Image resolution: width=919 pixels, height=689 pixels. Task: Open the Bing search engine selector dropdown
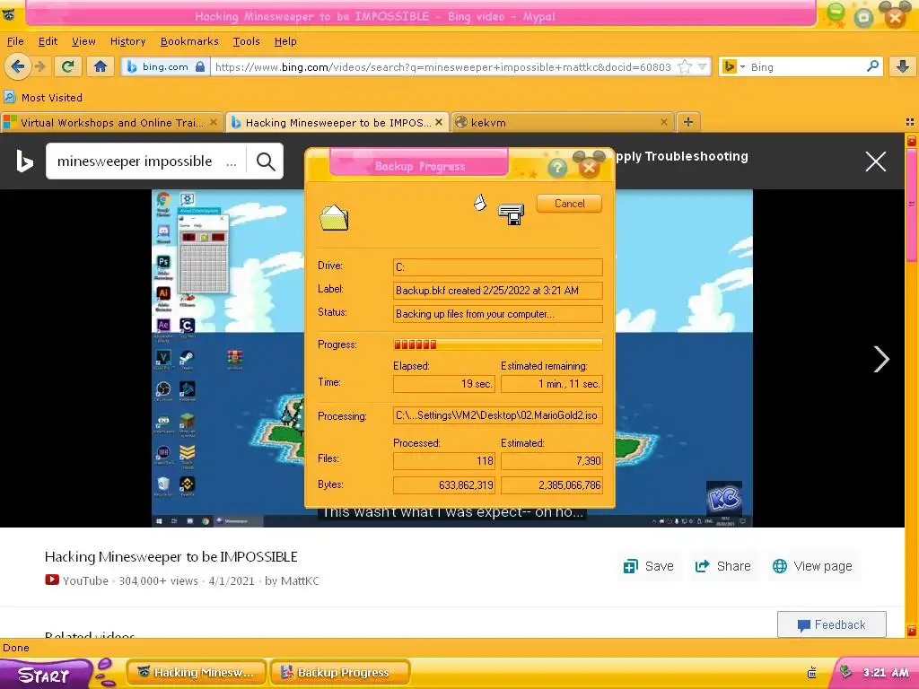[734, 66]
